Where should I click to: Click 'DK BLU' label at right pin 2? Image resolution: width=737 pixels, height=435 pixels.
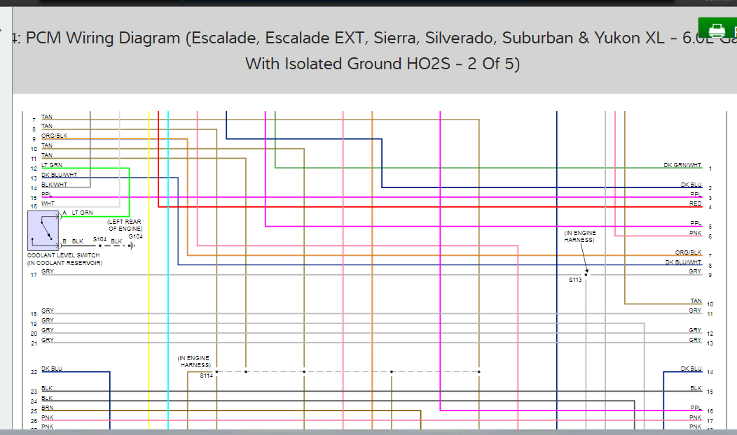pyautogui.click(x=691, y=185)
